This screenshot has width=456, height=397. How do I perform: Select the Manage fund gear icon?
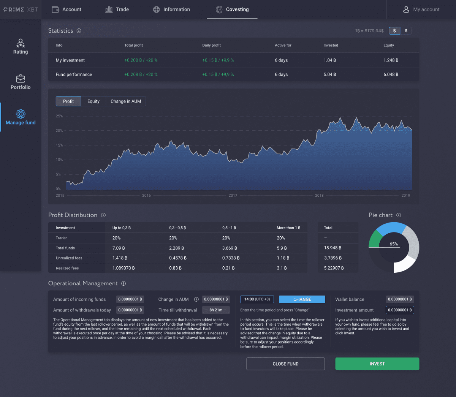point(21,114)
